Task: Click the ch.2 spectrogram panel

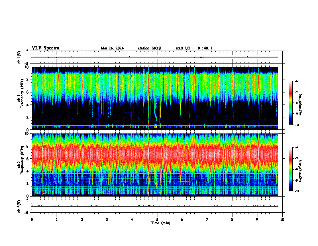Action: click(155, 165)
